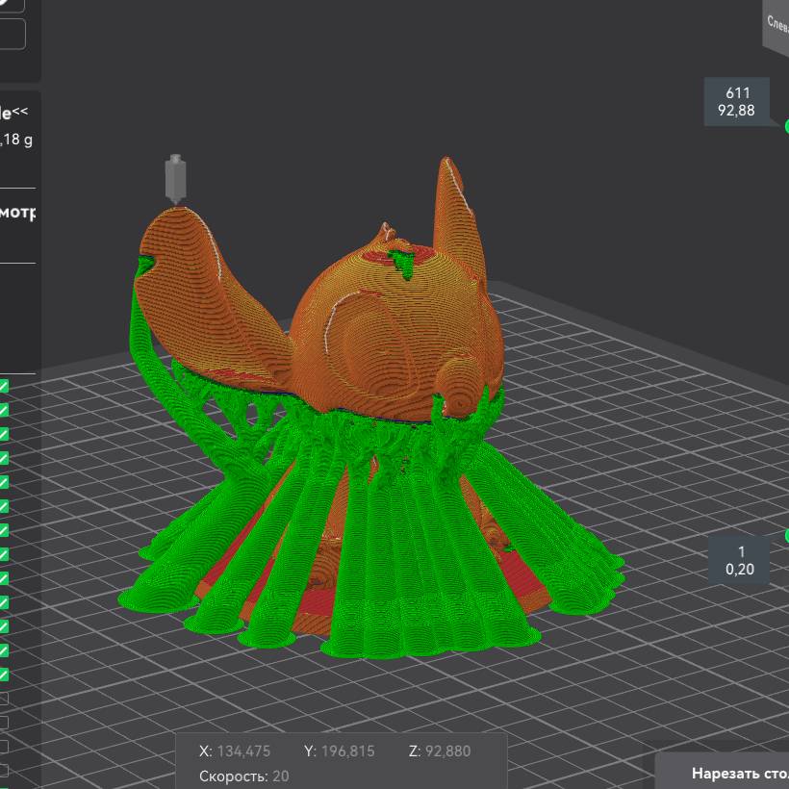Screen dimensions: 789x789
Task: Uncheck the topmost checked line-type checkbox
Action: tap(4, 386)
